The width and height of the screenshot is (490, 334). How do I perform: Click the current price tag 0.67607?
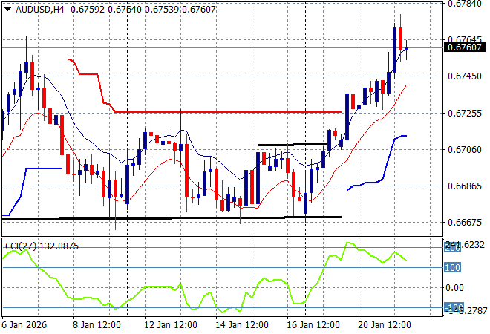(464, 48)
